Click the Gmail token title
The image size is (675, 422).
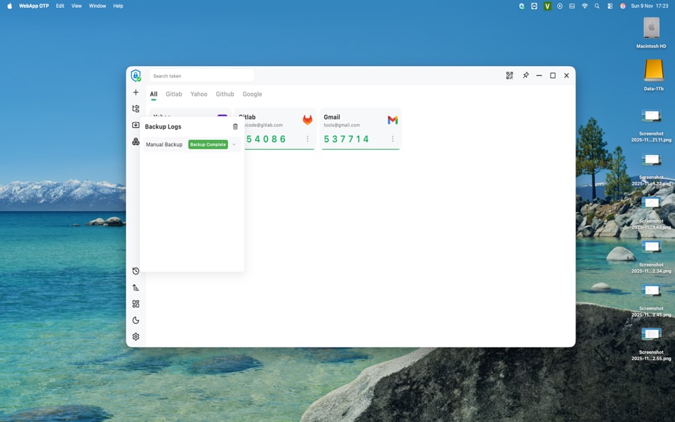pyautogui.click(x=332, y=117)
